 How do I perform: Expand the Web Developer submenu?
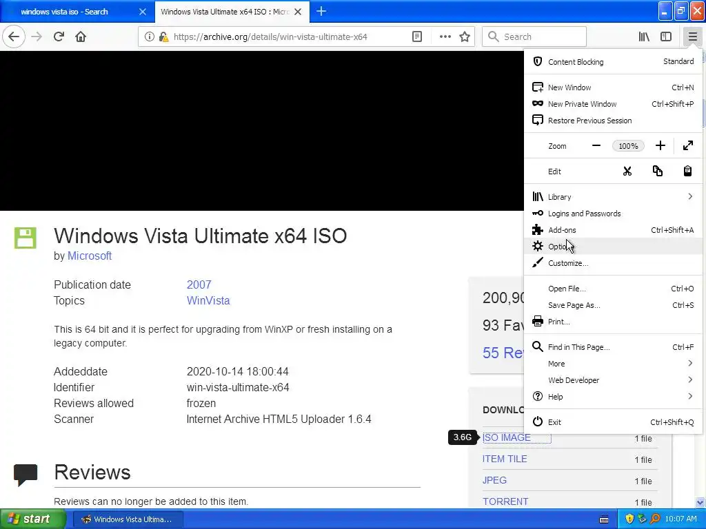click(x=613, y=380)
